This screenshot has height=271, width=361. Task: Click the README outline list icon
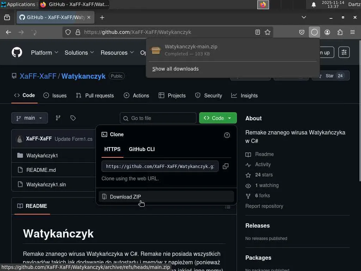[x=228, y=207]
